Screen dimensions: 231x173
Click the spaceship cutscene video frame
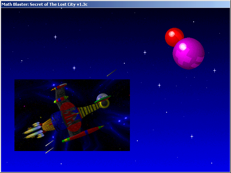[72, 115]
